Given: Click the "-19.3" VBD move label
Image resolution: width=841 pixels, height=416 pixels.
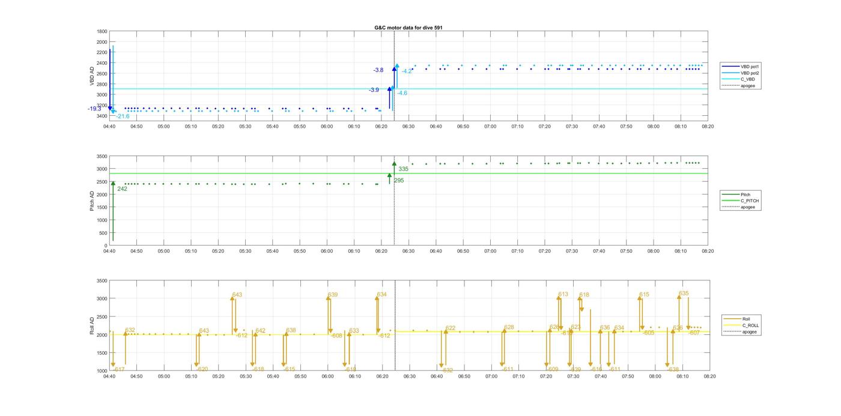Looking at the screenshot, I should (94, 109).
